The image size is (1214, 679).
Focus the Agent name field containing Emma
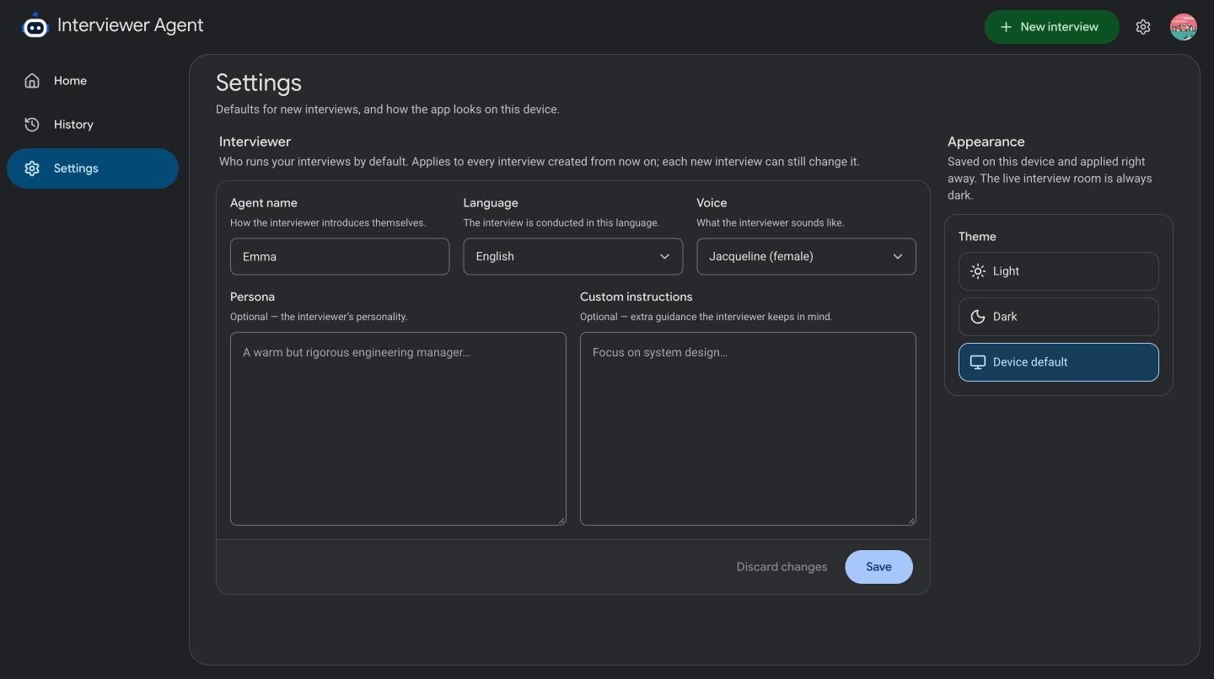(x=340, y=256)
